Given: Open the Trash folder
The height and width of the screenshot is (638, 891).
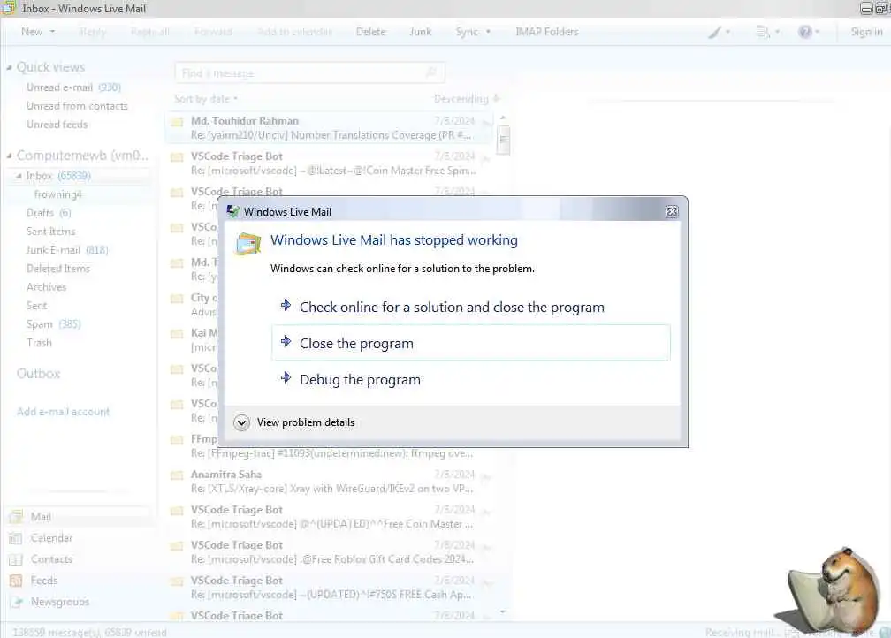Looking at the screenshot, I should click(x=39, y=343).
